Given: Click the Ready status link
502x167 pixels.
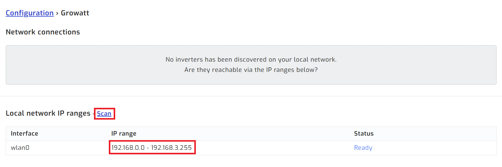Looking at the screenshot, I should (363, 148).
